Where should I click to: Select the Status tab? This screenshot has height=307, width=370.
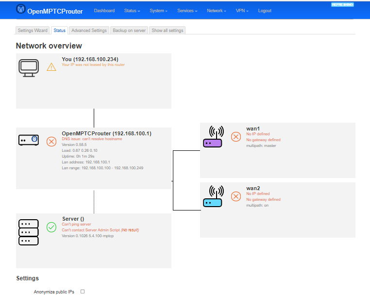(59, 31)
